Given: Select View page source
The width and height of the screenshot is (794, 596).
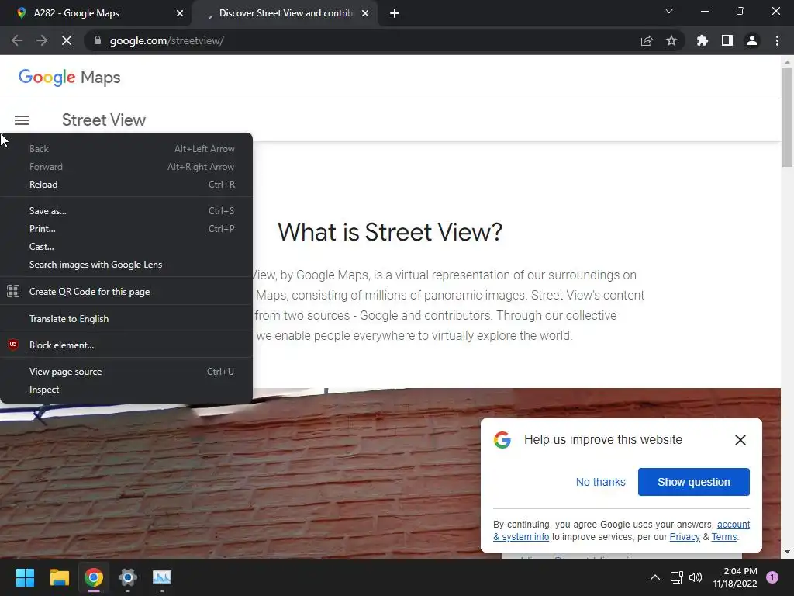Looking at the screenshot, I should point(126,372).
